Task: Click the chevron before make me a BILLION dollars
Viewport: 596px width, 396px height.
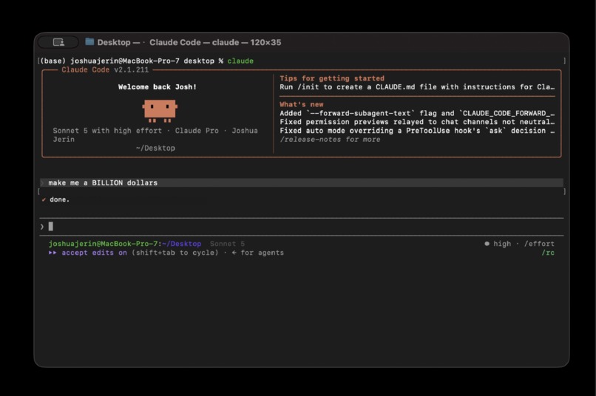Action: click(x=42, y=183)
